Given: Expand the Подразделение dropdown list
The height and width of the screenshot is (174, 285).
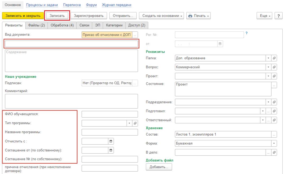Looking at the screenshot, I should 268,102.
